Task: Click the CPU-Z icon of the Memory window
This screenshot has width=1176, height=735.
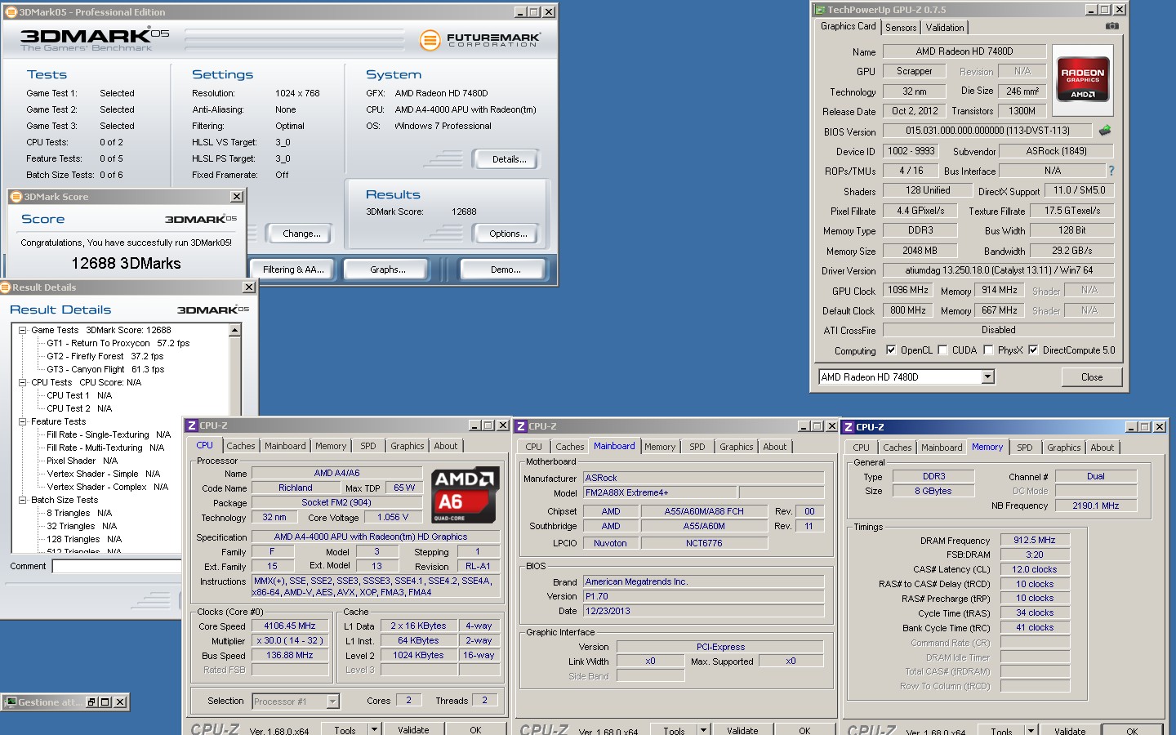Action: tap(849, 427)
